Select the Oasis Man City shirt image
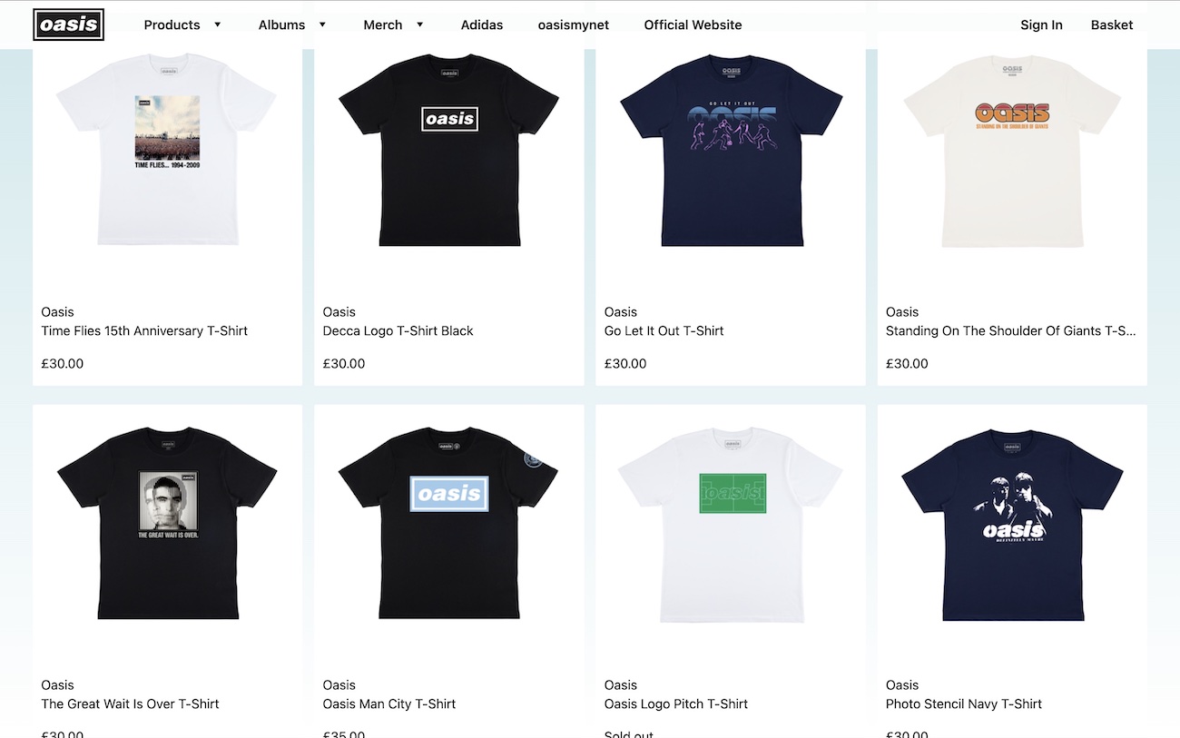Screen dimensions: 1180x738 point(449,524)
